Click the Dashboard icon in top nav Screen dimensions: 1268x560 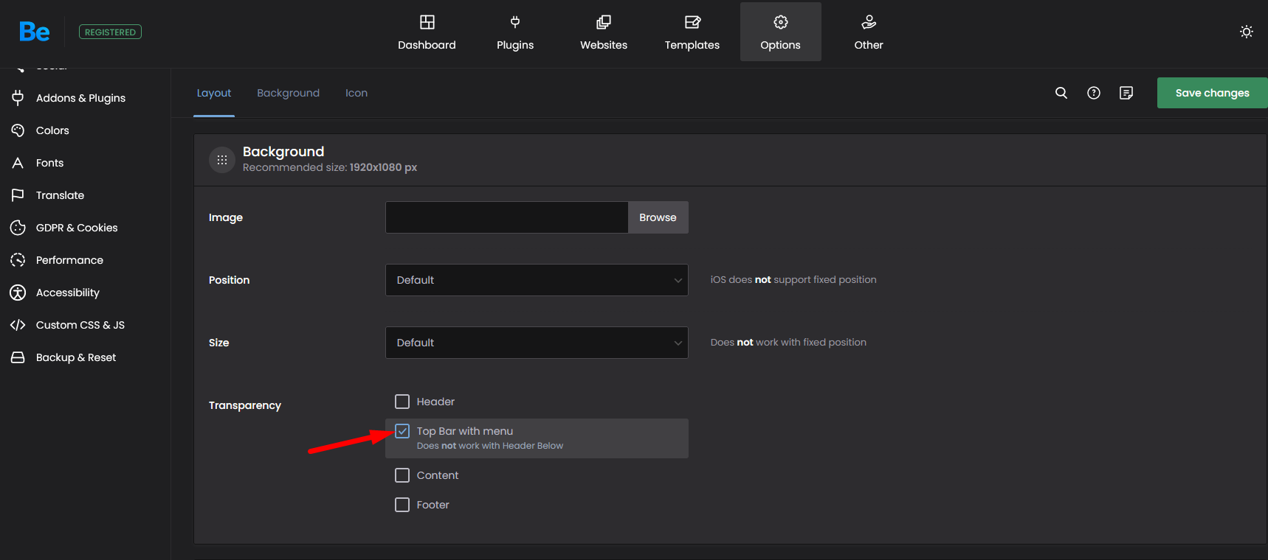(x=427, y=22)
